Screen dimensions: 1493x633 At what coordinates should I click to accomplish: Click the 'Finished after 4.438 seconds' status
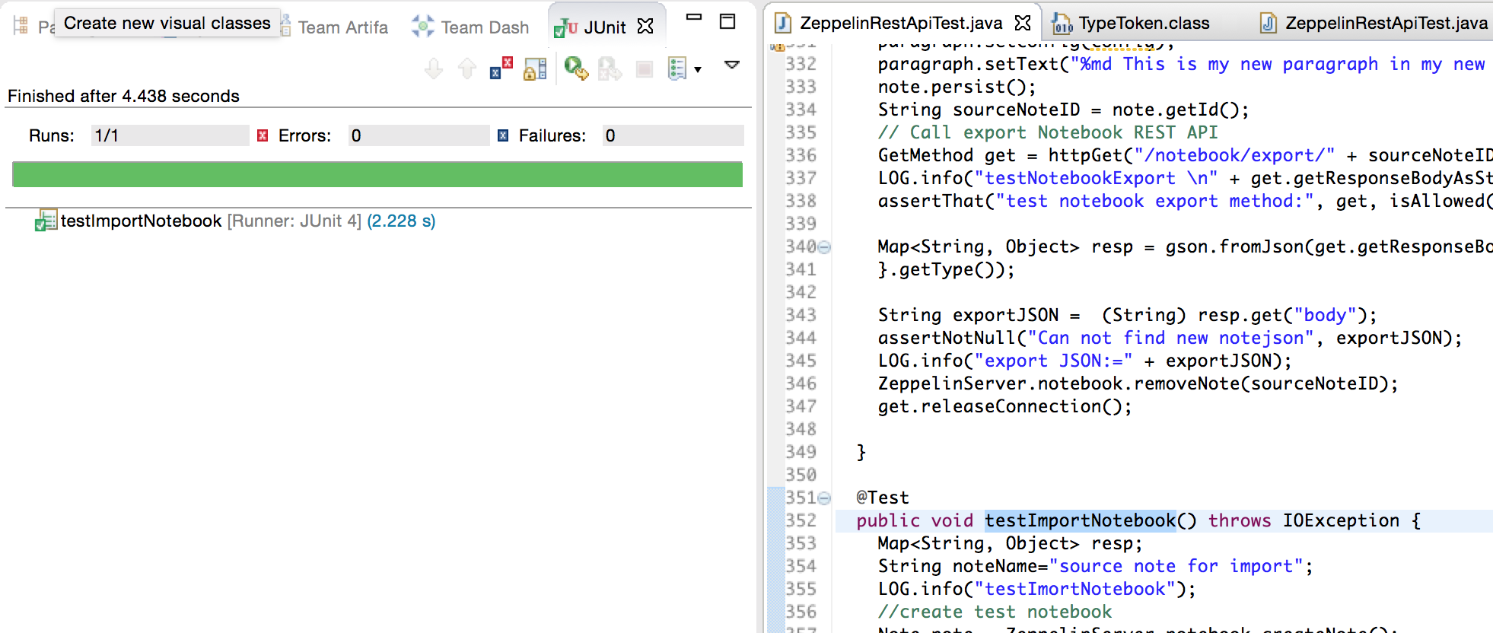(x=123, y=96)
